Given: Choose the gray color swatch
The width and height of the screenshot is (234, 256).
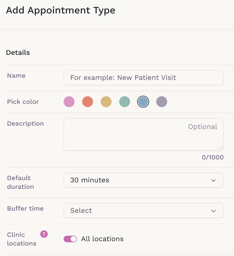Looking at the screenshot, I should click(162, 102).
